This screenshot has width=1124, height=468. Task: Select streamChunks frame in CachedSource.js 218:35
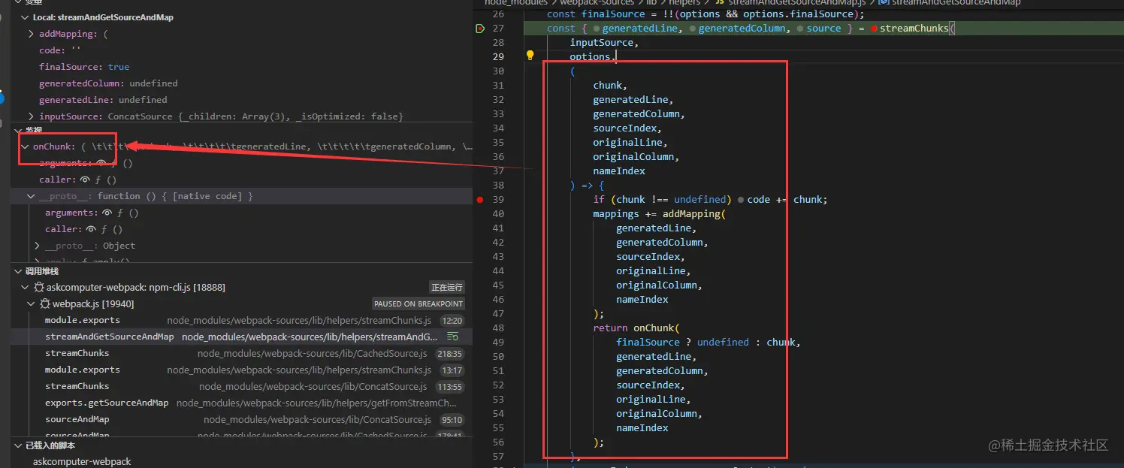tap(241, 354)
